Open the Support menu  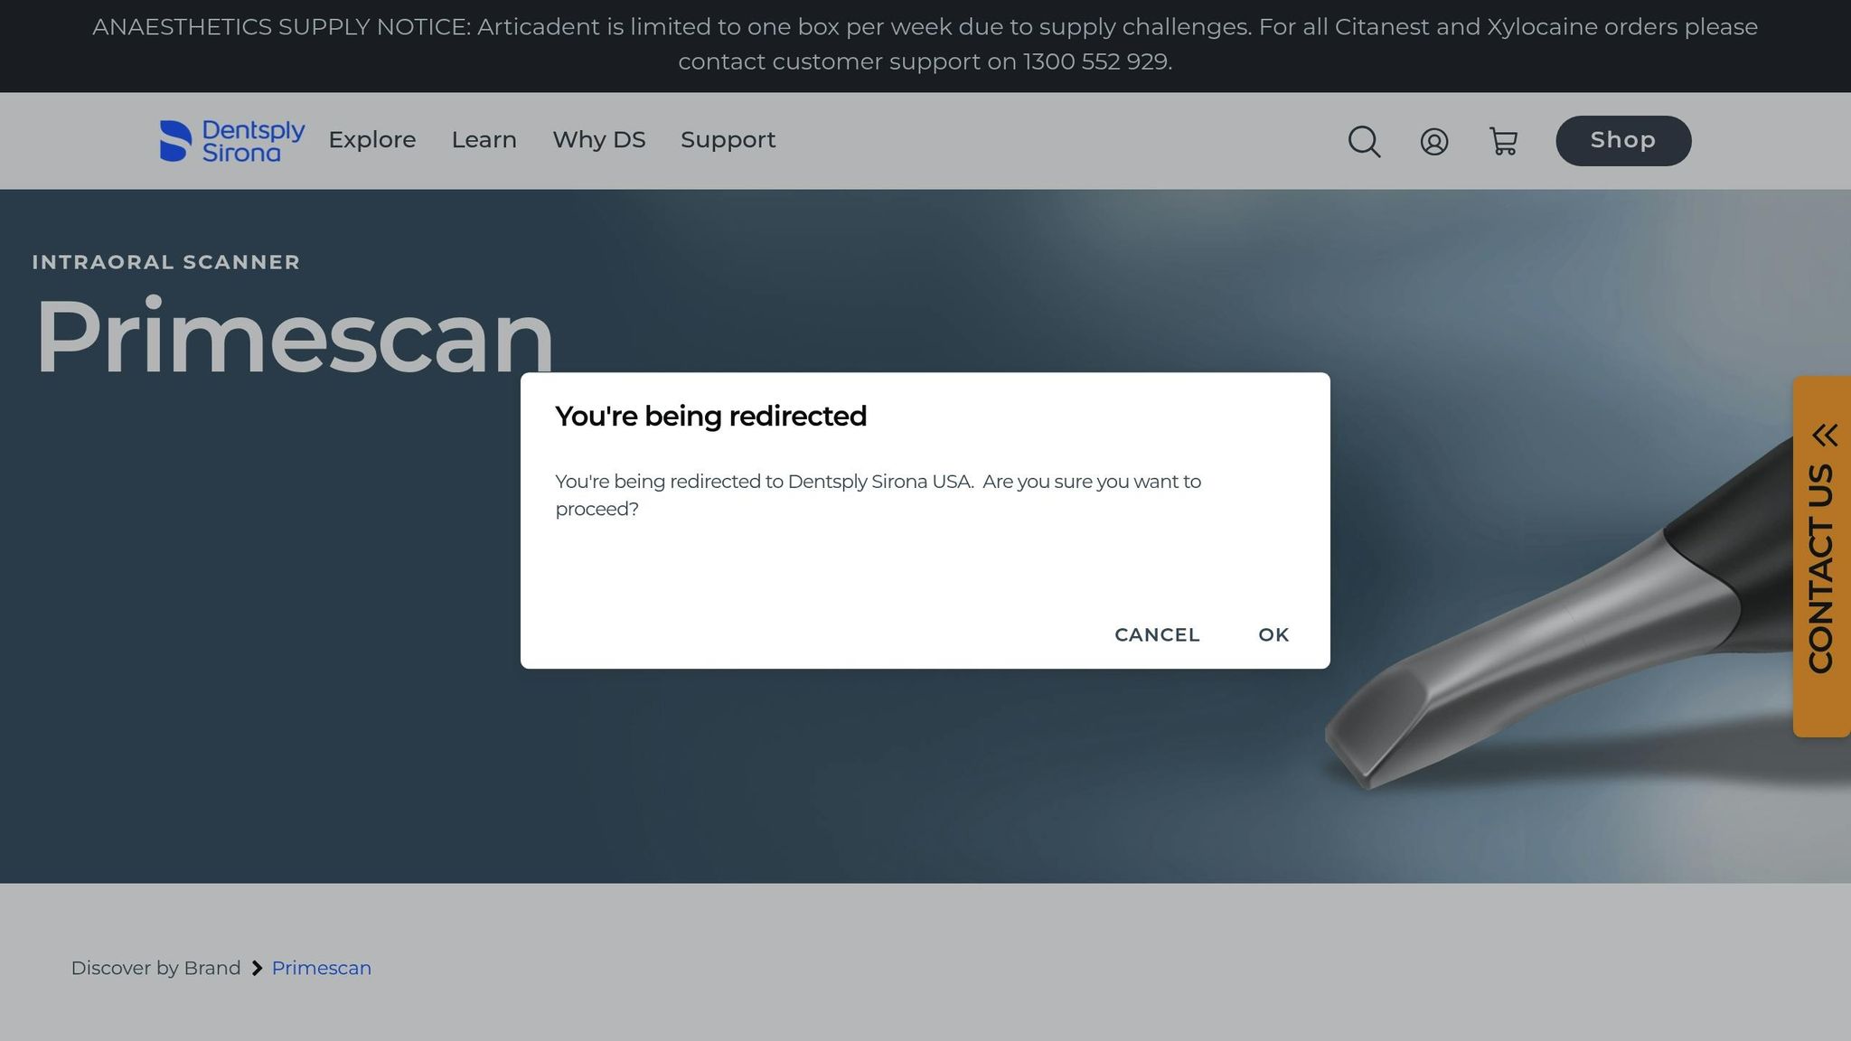tap(728, 140)
